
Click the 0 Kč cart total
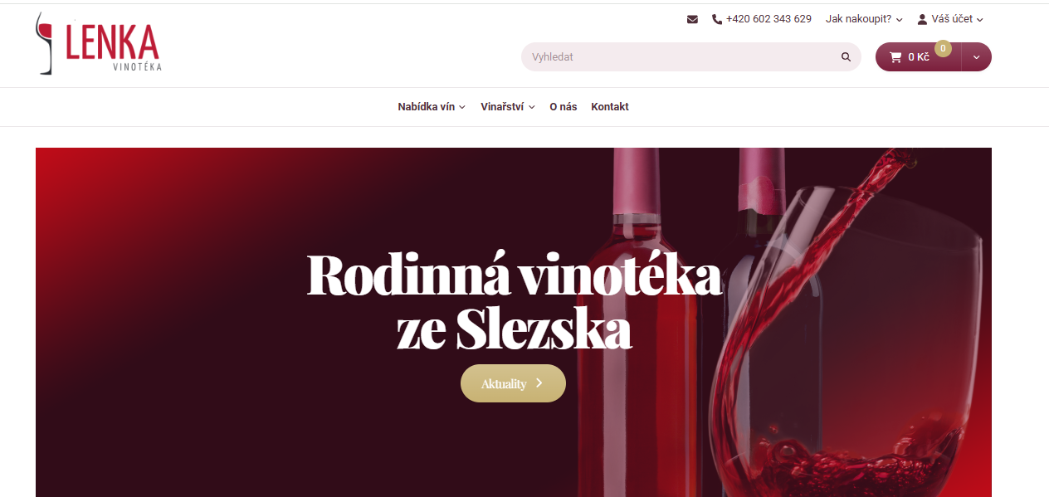(919, 57)
